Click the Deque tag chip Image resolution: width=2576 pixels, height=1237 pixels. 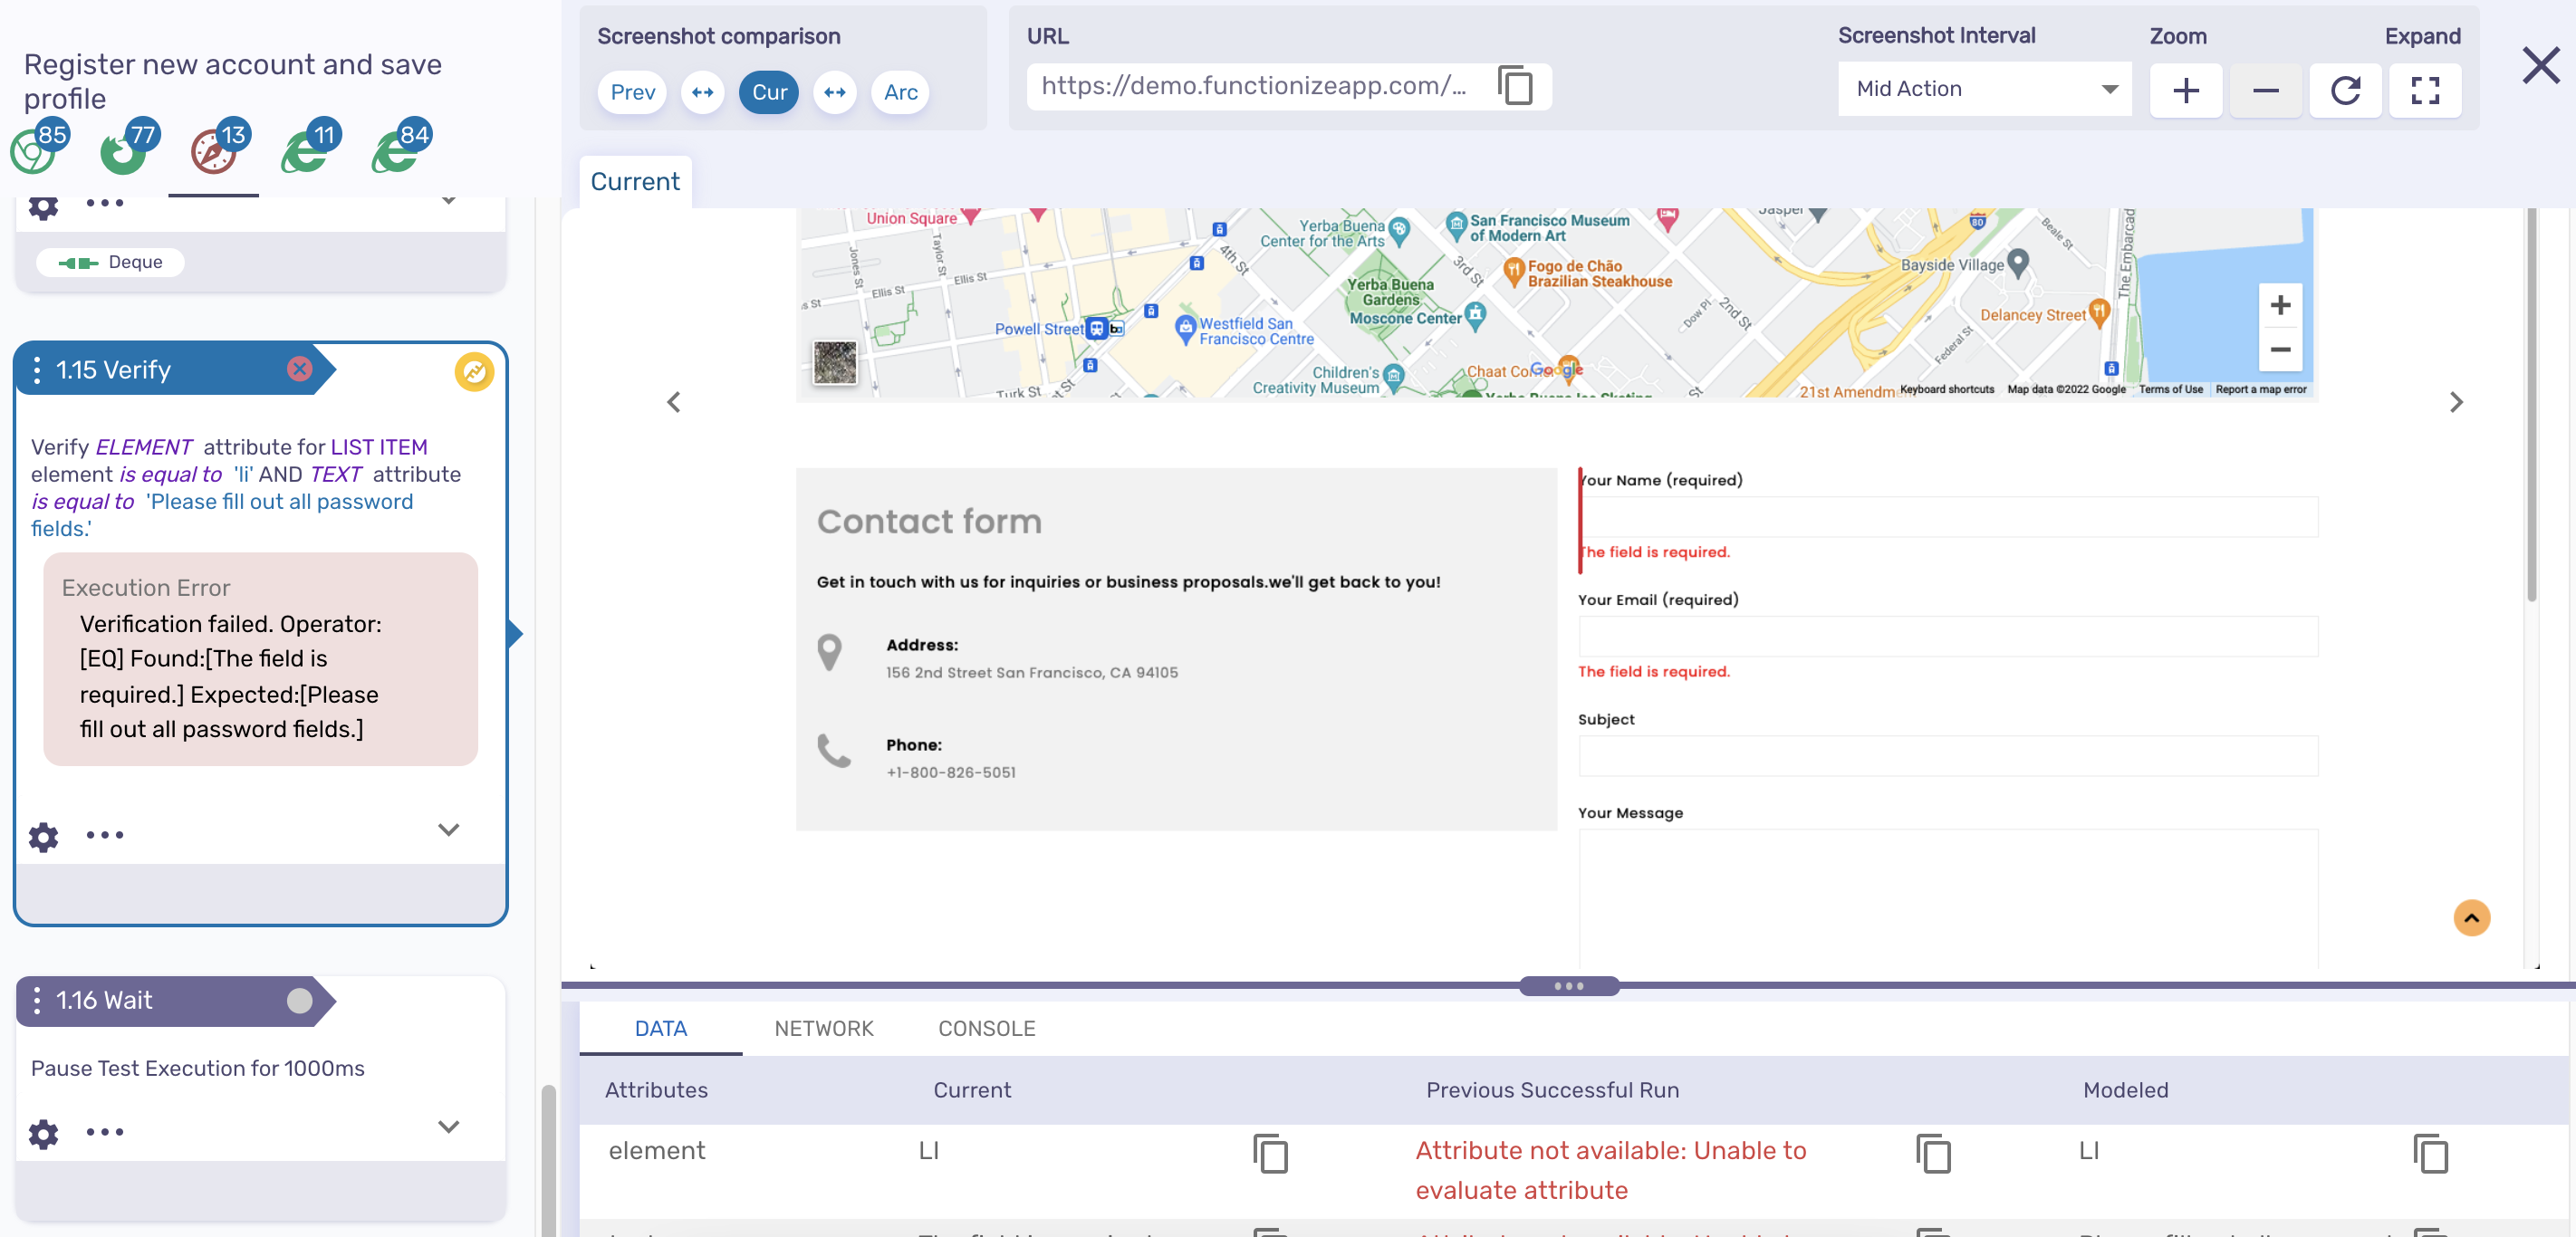[110, 262]
